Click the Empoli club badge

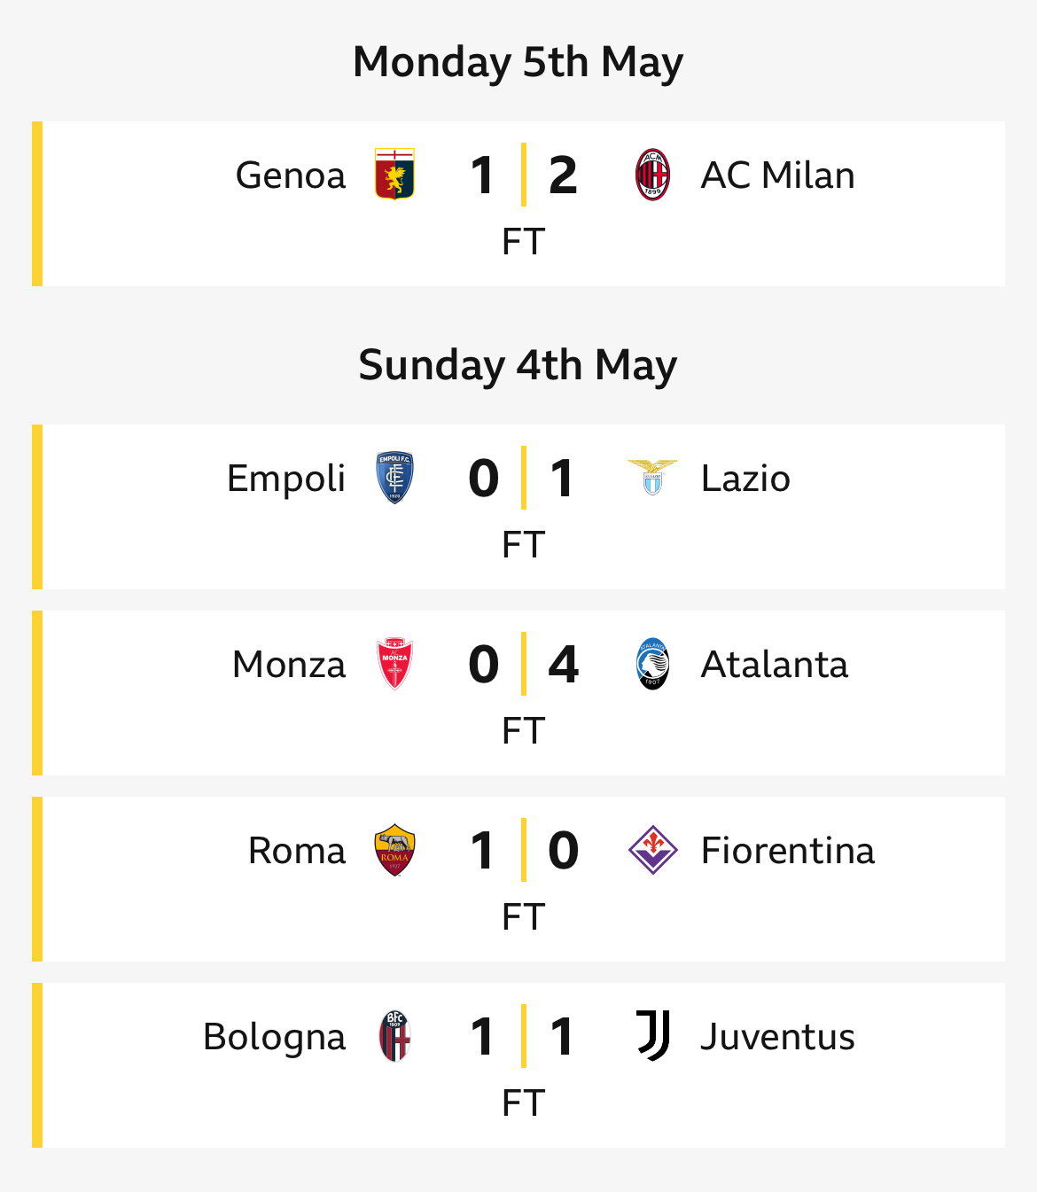[x=394, y=478]
